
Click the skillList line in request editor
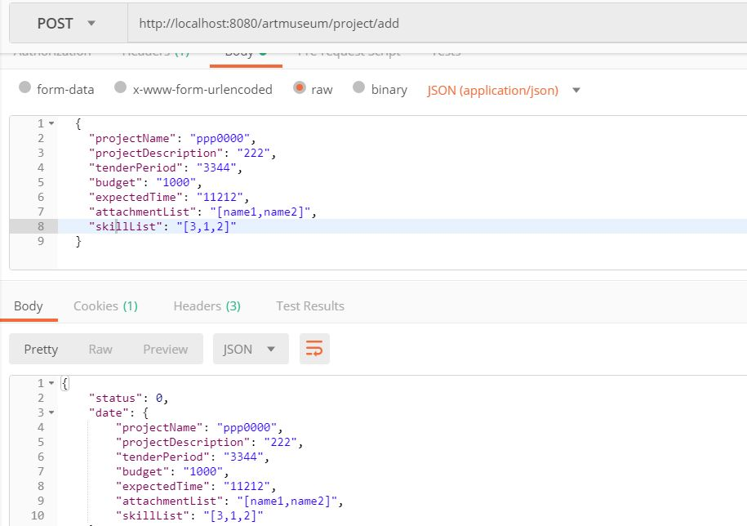(x=402, y=226)
